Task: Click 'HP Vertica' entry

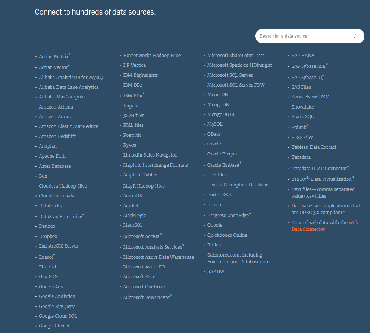Action: (x=135, y=65)
